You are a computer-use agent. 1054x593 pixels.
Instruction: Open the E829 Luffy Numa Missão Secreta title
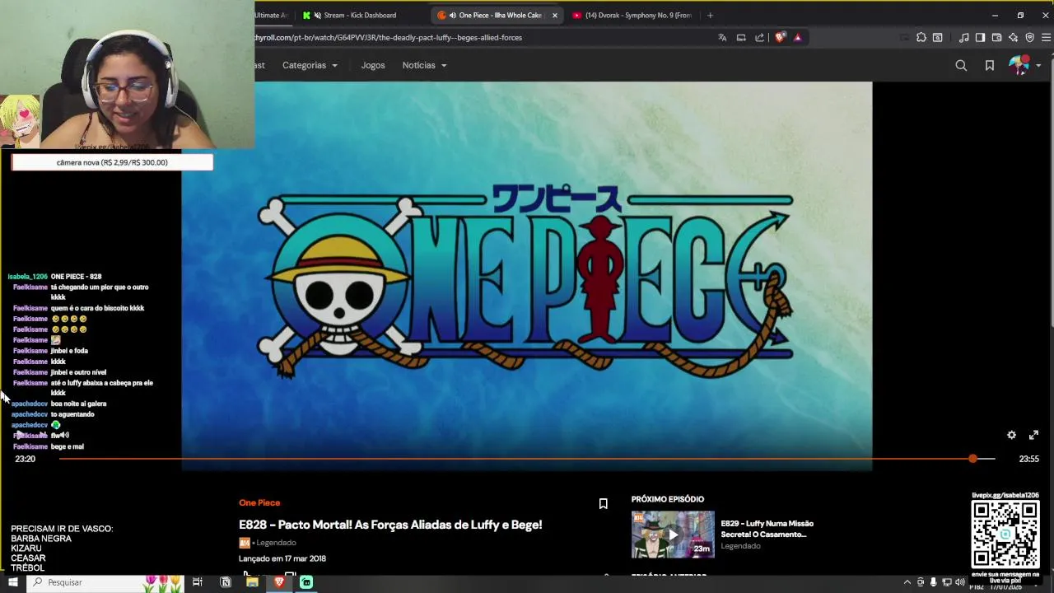tap(767, 529)
